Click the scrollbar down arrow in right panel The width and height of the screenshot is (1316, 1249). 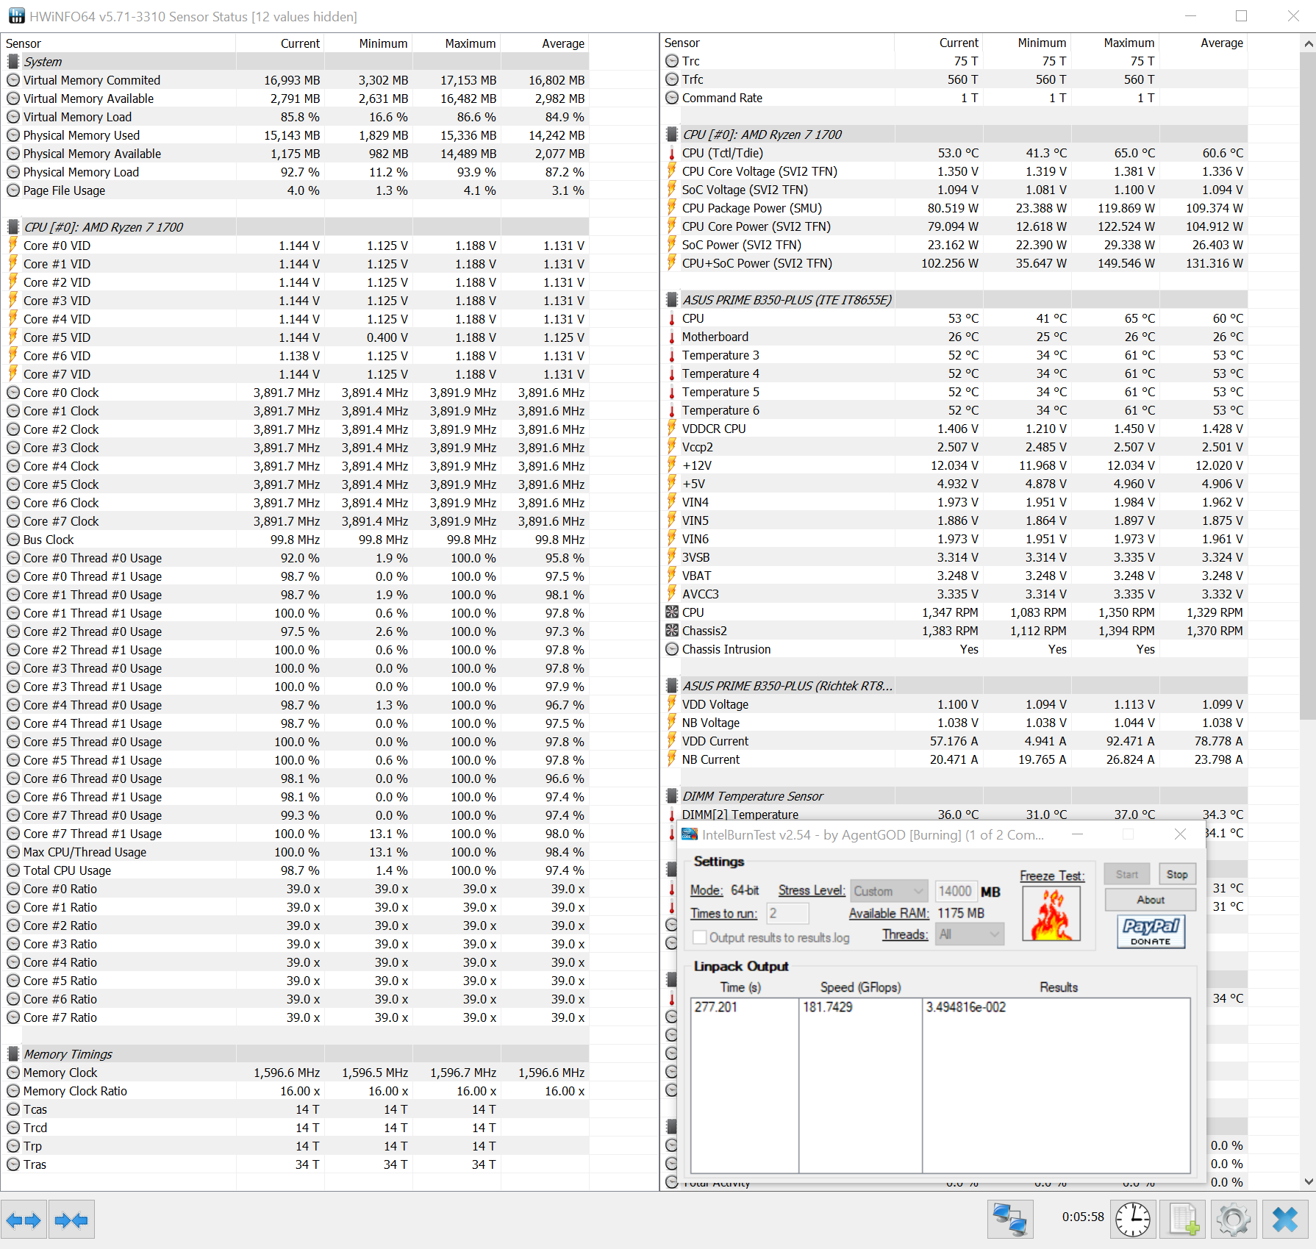pos(1308,1181)
